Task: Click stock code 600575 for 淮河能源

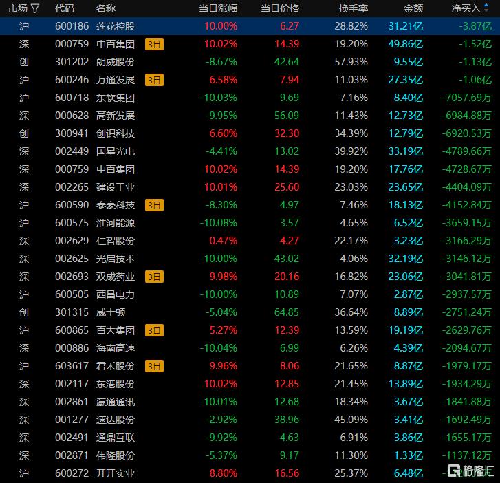Action: coord(69,223)
